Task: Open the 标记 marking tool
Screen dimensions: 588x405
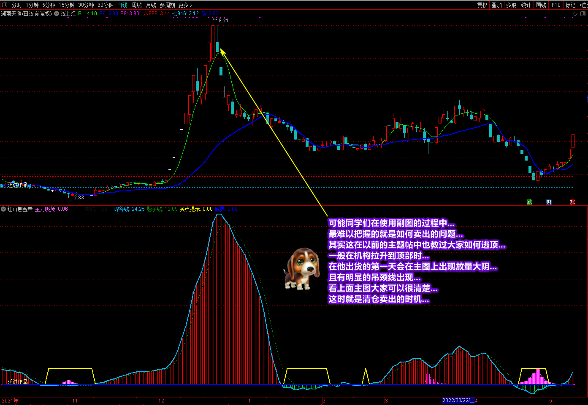Action: click(x=570, y=5)
